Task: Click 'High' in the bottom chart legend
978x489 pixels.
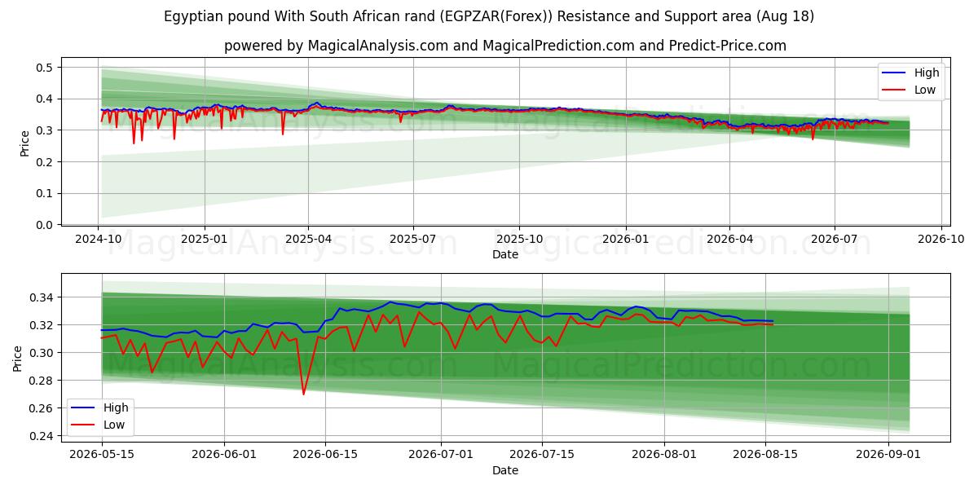Action: coord(114,407)
